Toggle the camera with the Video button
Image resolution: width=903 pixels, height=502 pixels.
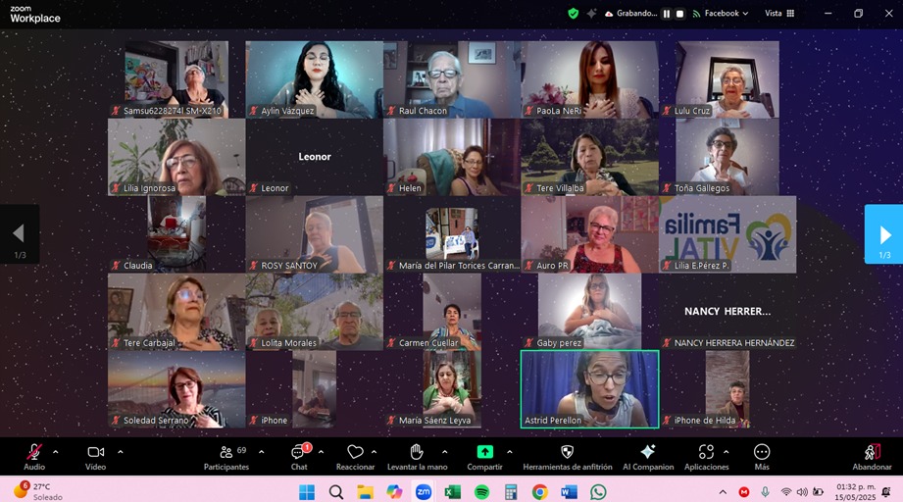click(95, 452)
